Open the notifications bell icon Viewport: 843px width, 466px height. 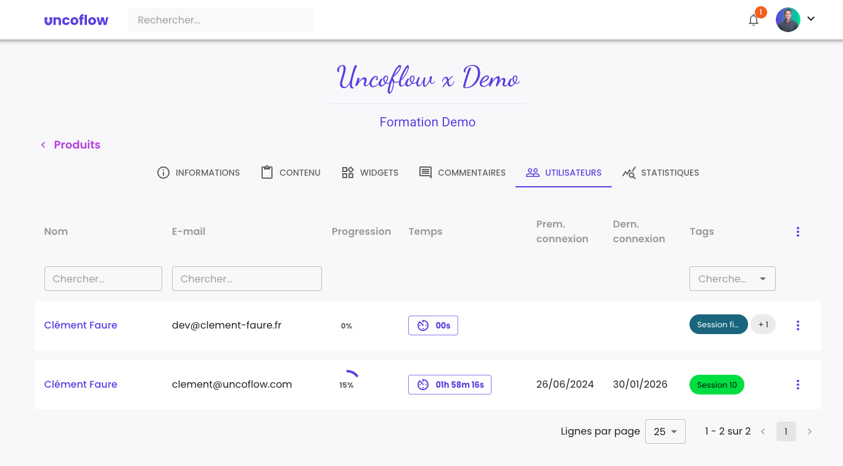click(x=754, y=20)
